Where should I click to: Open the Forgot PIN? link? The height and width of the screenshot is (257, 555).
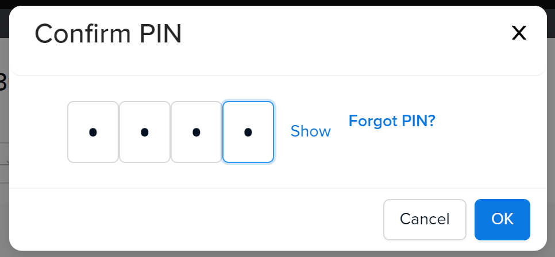click(392, 121)
